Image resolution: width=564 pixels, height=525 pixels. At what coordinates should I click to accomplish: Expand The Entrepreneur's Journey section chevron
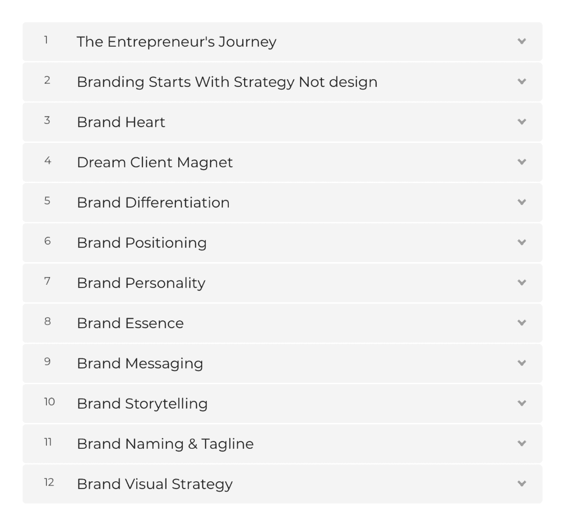click(x=522, y=42)
